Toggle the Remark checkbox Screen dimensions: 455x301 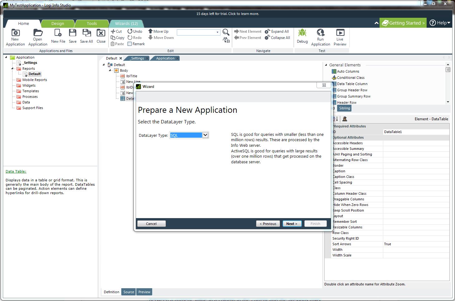(x=130, y=44)
